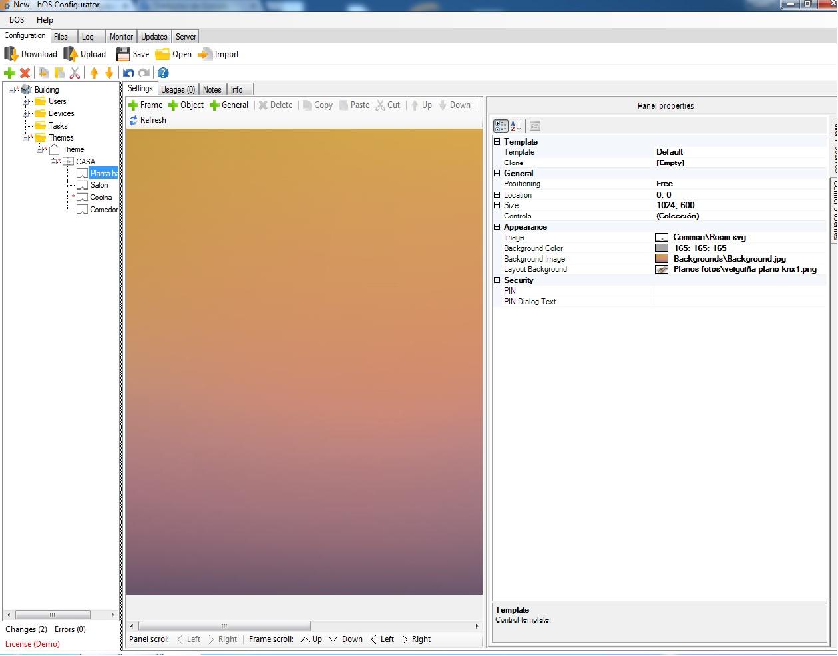Click the Add Frame button
The width and height of the screenshot is (838, 656).
(x=145, y=105)
